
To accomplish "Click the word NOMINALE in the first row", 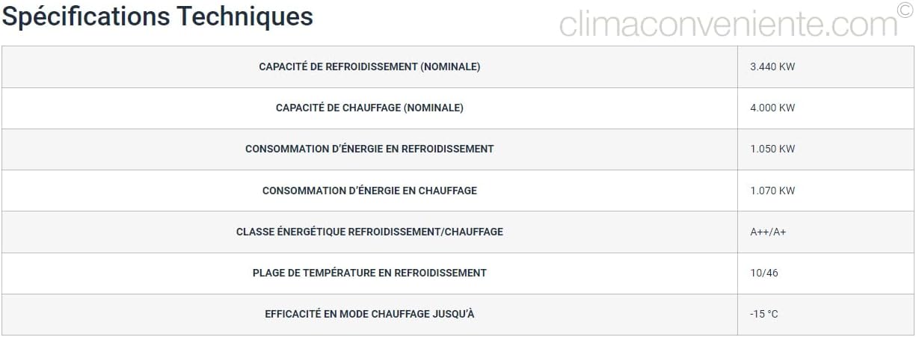I will tap(450, 67).
